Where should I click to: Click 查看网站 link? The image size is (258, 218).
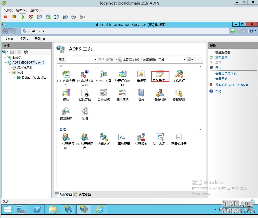pos(221,79)
